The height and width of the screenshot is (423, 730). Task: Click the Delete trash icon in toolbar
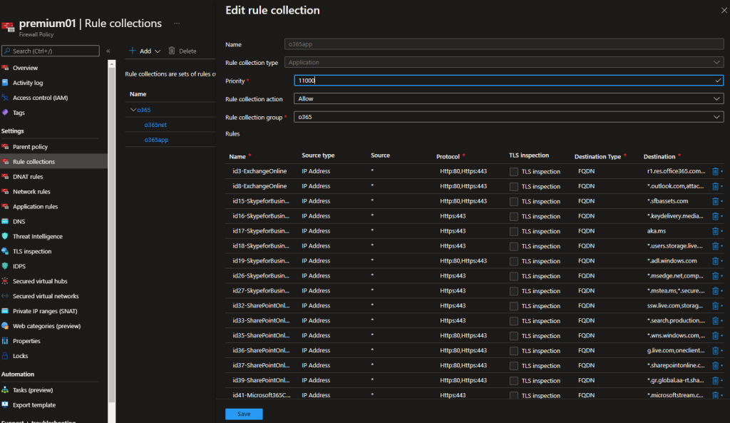pyautogui.click(x=172, y=51)
